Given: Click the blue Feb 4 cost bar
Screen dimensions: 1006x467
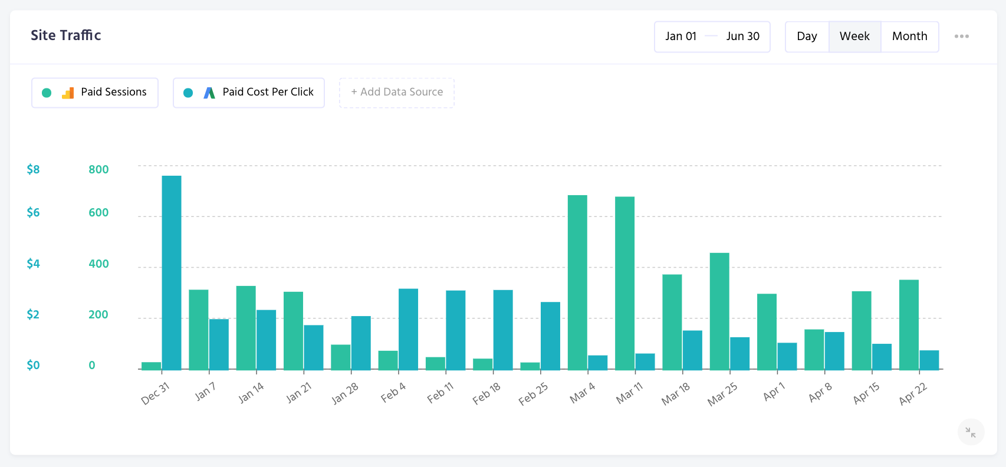Looking at the screenshot, I should (408, 328).
